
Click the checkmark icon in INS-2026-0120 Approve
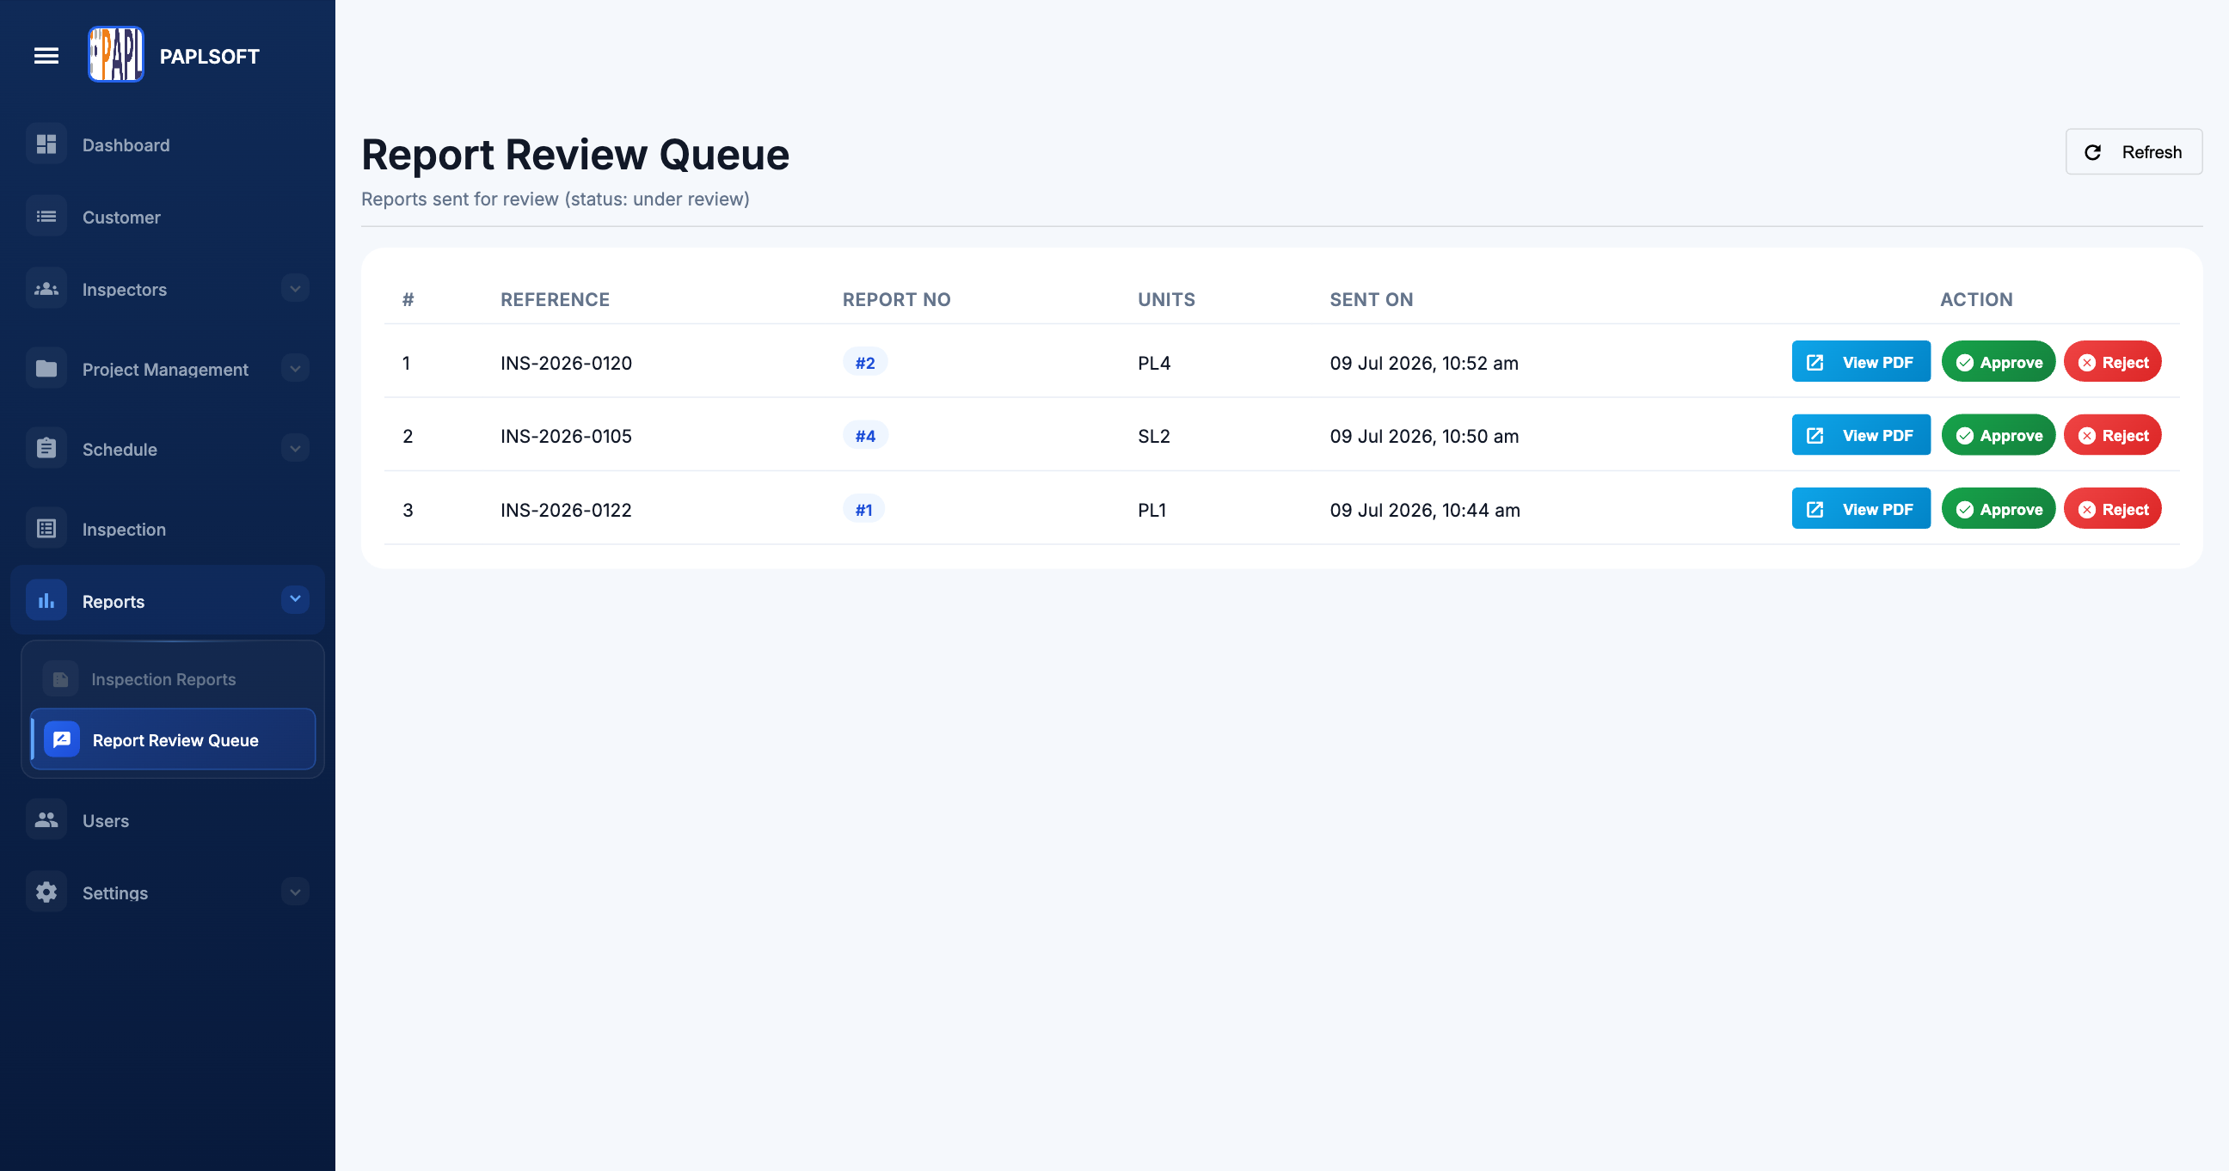click(1965, 362)
